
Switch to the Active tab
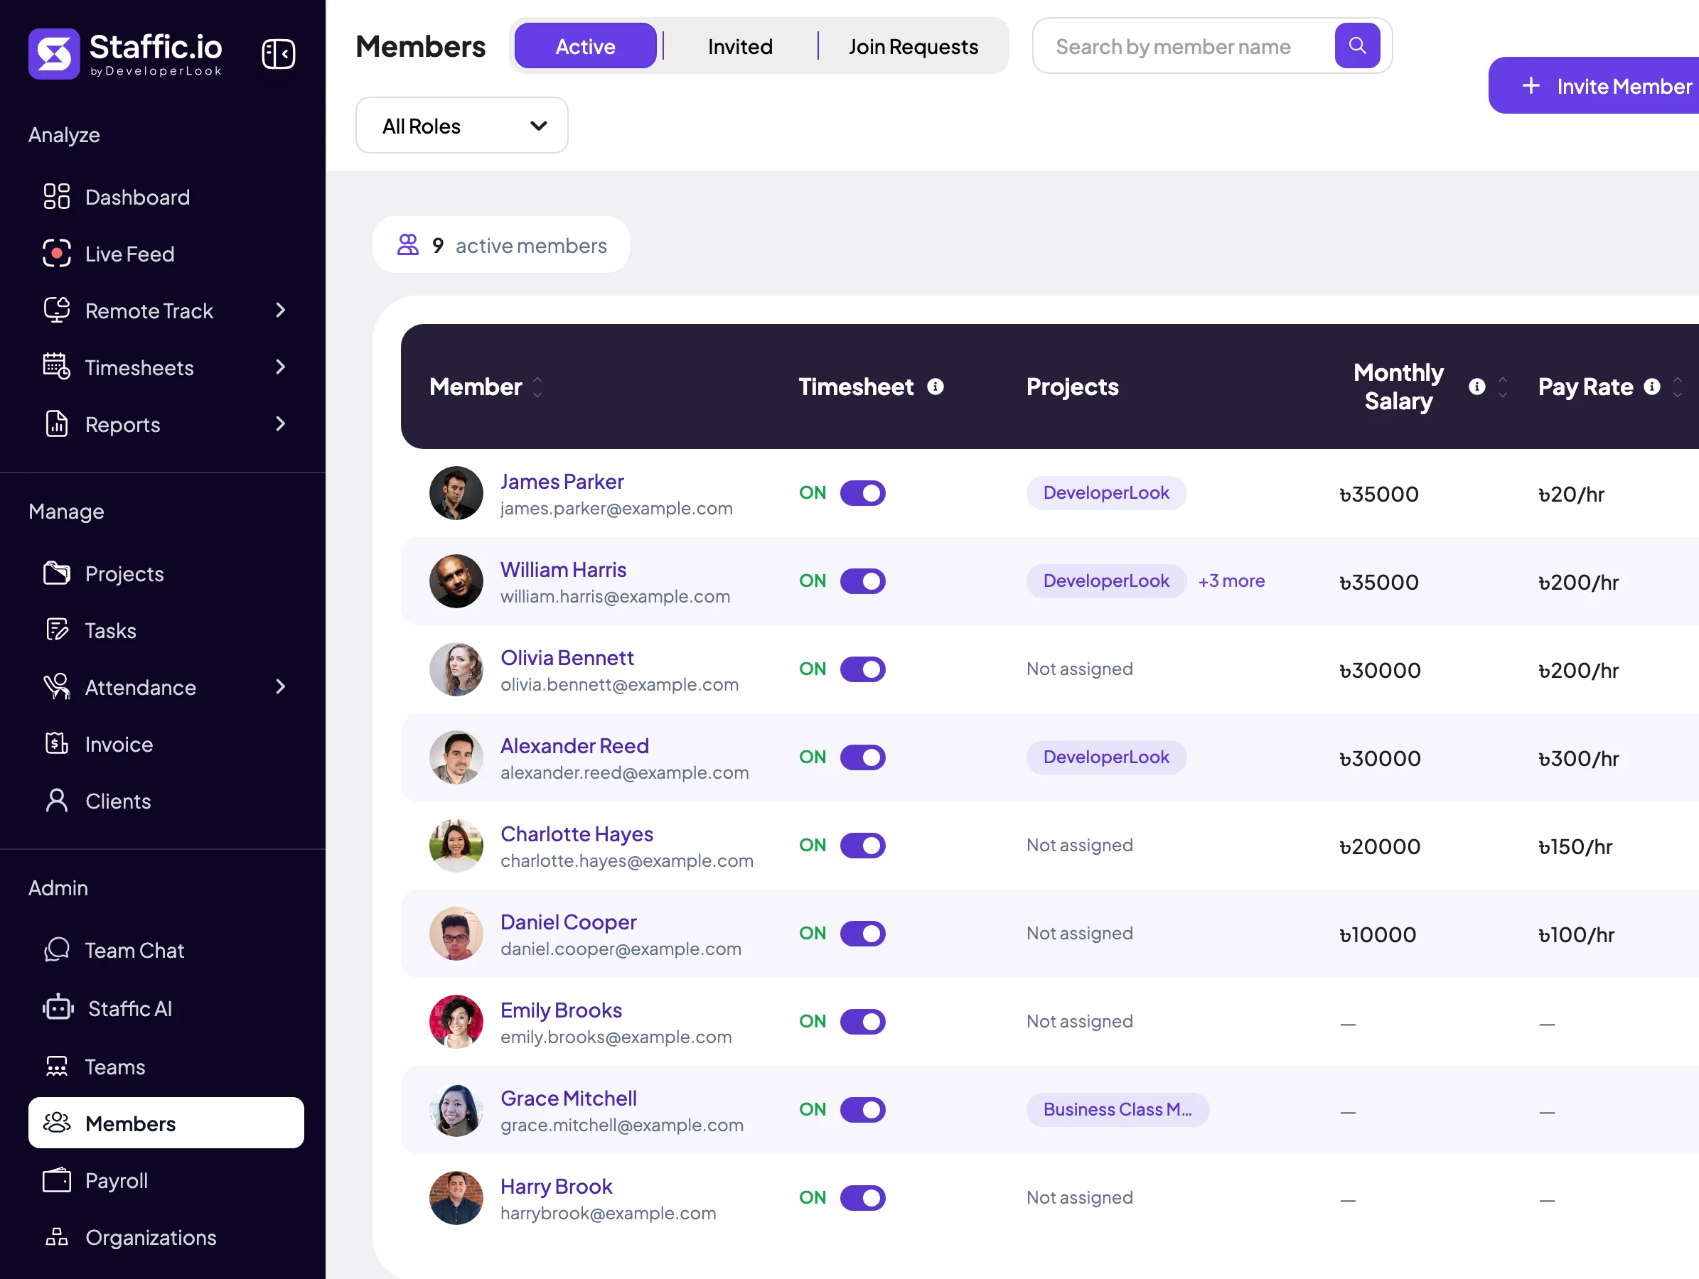click(585, 46)
